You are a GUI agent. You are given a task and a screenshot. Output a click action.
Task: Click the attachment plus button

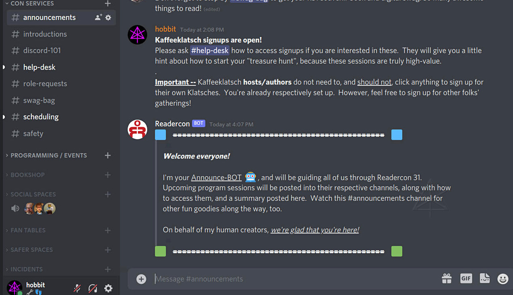point(141,279)
